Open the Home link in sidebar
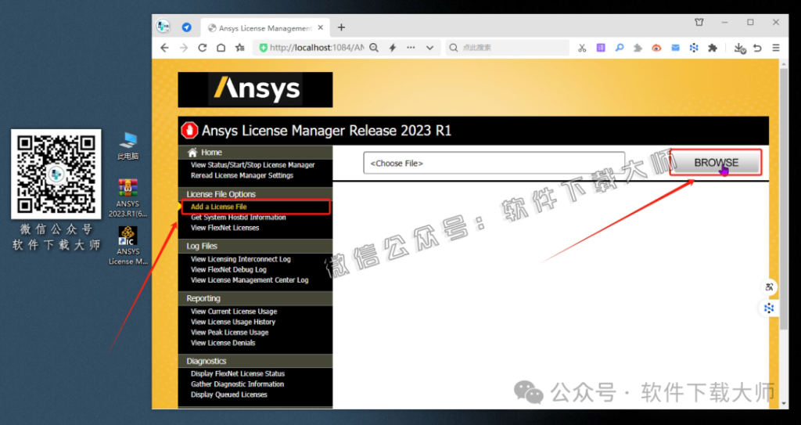The width and height of the screenshot is (801, 425). (x=211, y=153)
